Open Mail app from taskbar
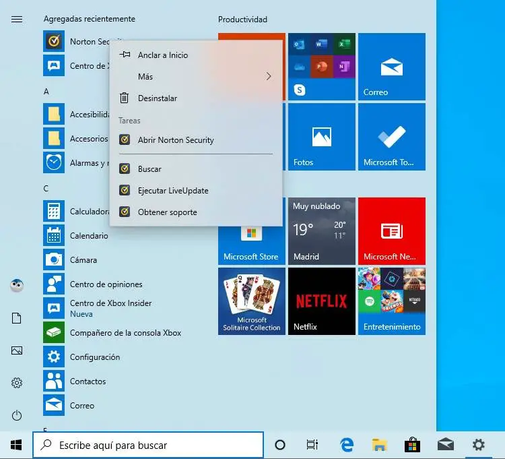This screenshot has height=459, width=505. (x=446, y=445)
